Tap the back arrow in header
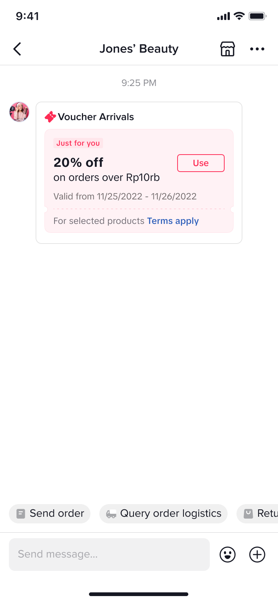The height and width of the screenshot is (602, 278). point(17,49)
